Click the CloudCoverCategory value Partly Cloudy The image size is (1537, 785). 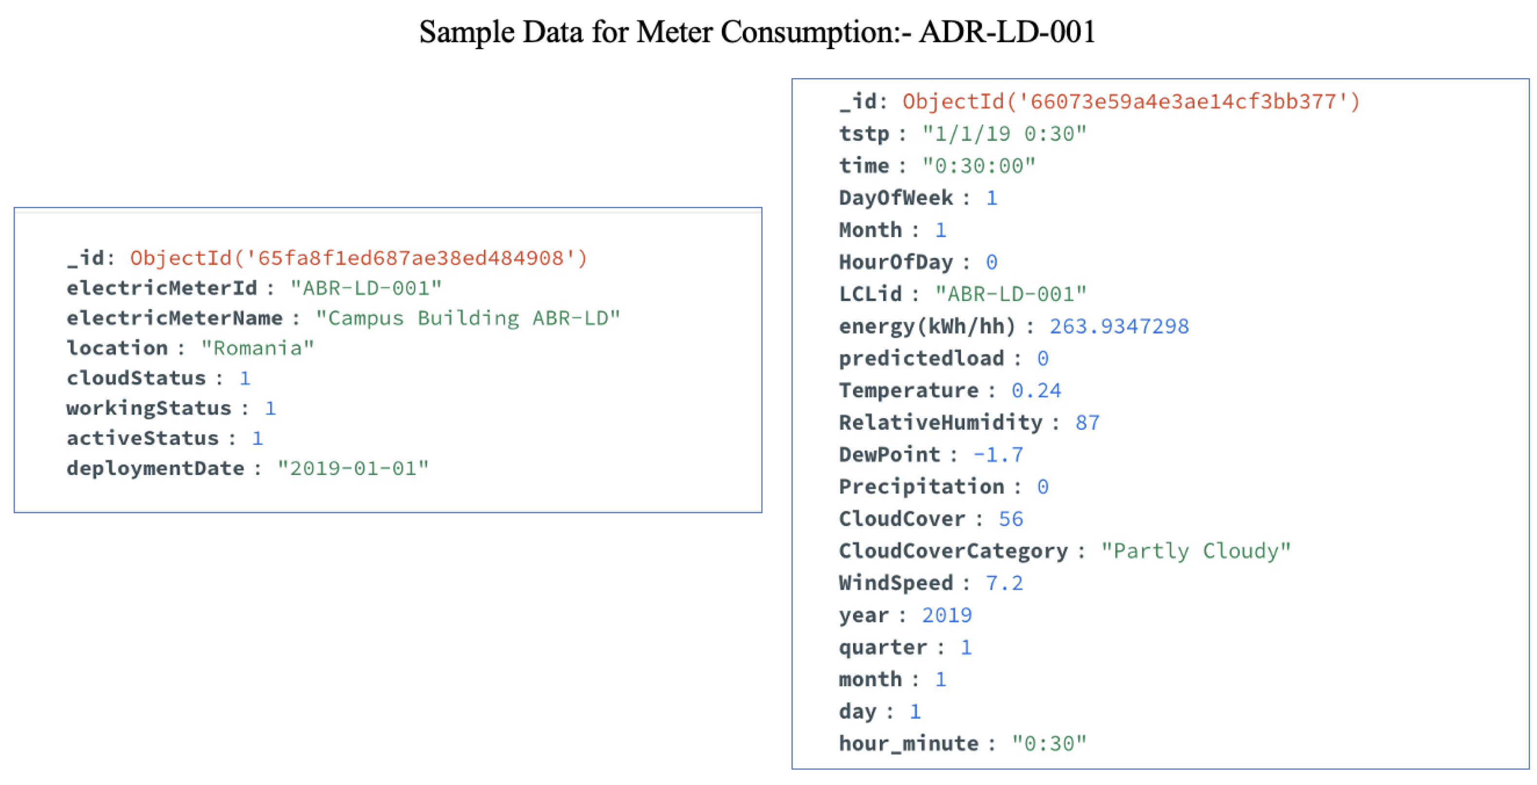point(1196,550)
